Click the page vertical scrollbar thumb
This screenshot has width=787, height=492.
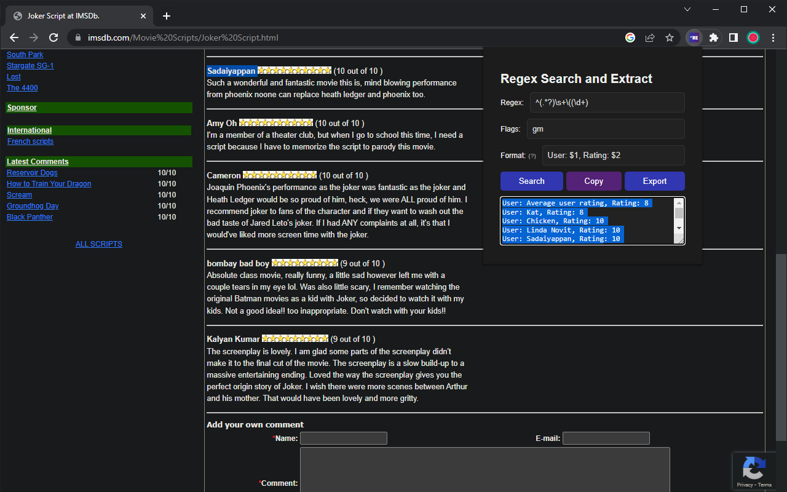(781, 347)
